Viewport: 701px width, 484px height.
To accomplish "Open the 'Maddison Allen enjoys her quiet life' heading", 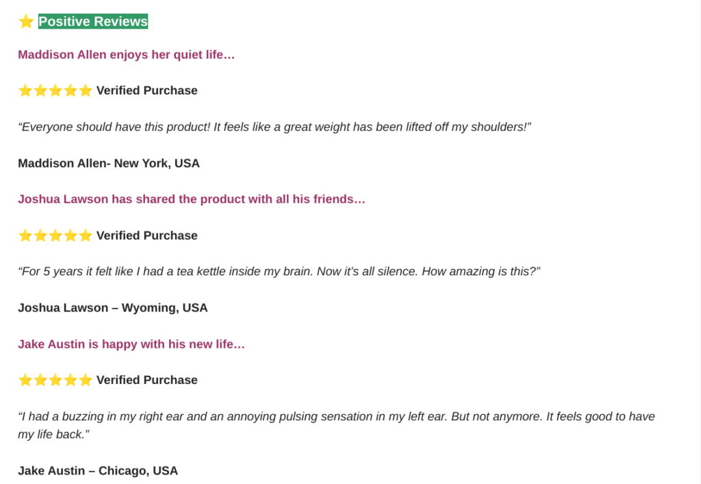I will point(126,55).
